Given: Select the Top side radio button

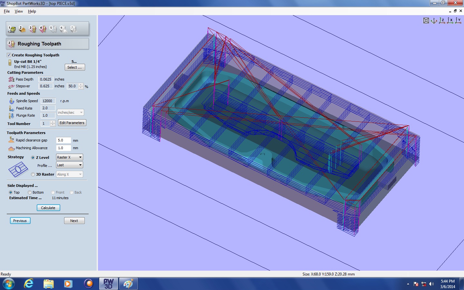Looking at the screenshot, I should click(11, 192).
